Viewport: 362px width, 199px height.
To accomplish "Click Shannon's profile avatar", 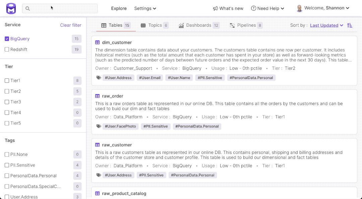I will pyautogui.click(x=299, y=8).
